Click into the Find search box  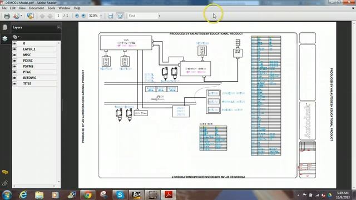click(142, 16)
